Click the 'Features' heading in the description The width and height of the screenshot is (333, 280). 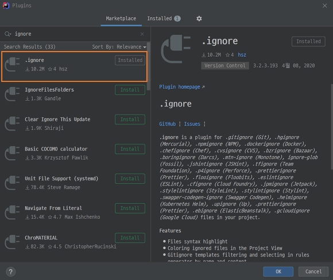170,231
